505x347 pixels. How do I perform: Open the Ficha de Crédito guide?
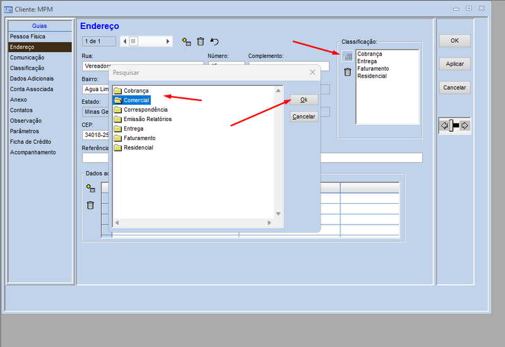pyautogui.click(x=40, y=141)
